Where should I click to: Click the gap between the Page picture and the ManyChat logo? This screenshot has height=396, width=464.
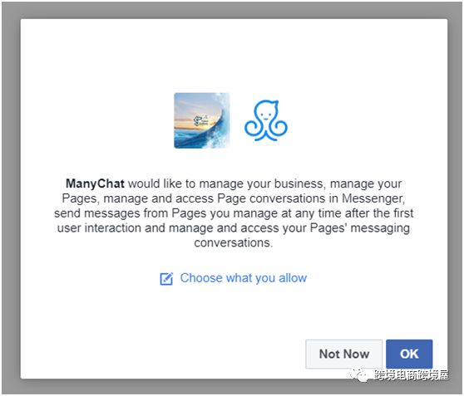(237, 120)
